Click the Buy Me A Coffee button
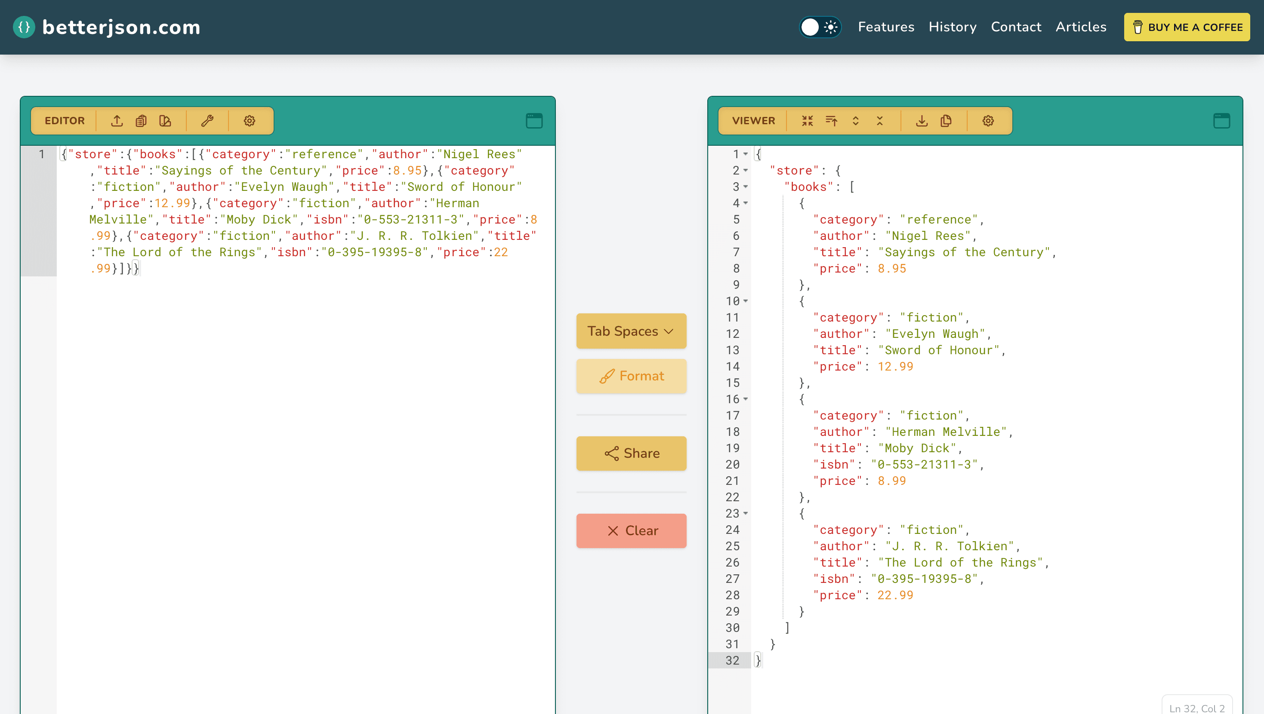Screen dimensions: 1264x714 (1187, 27)
